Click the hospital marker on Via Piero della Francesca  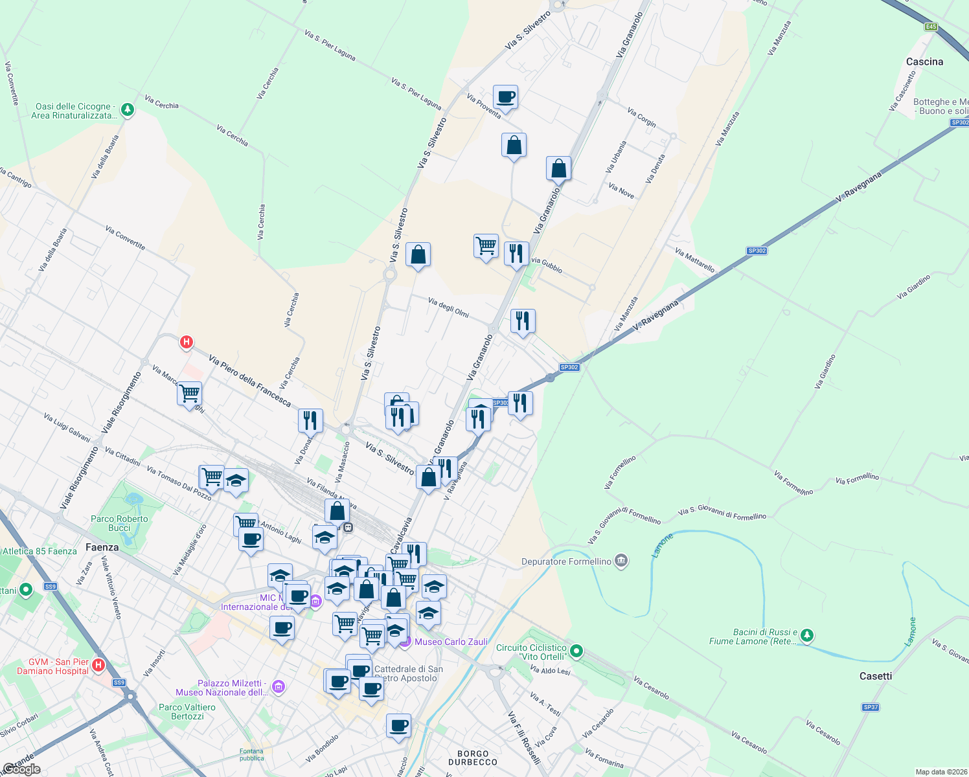(x=186, y=342)
